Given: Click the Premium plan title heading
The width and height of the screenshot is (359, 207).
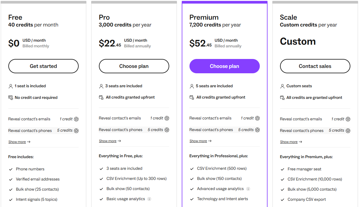Looking at the screenshot, I should point(204,17).
